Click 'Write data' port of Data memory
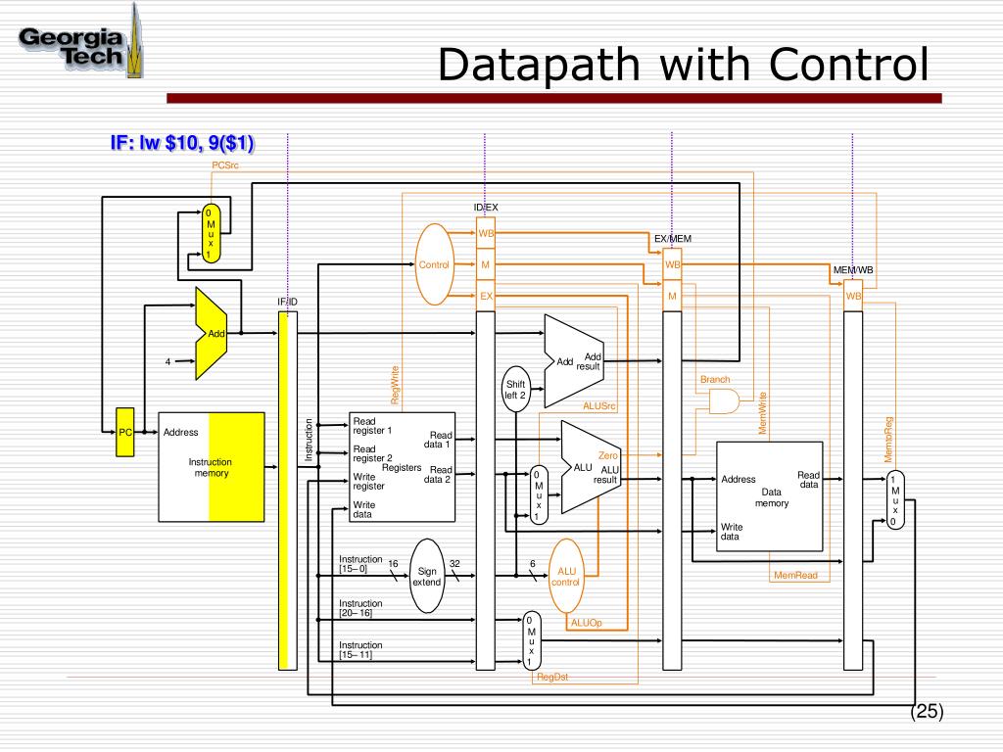The image size is (1003, 752). [731, 532]
